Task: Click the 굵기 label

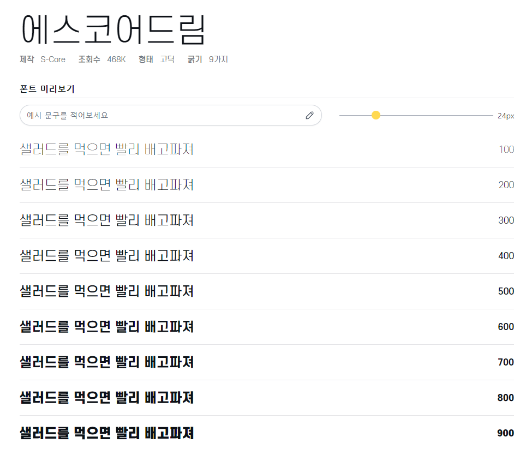Action: point(195,59)
